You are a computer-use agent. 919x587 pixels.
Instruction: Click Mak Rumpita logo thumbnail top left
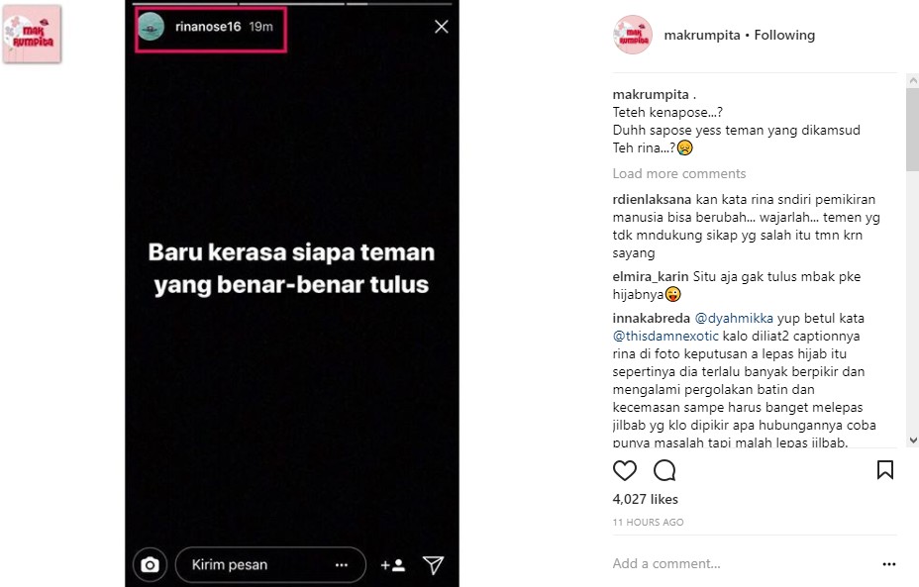tap(32, 34)
